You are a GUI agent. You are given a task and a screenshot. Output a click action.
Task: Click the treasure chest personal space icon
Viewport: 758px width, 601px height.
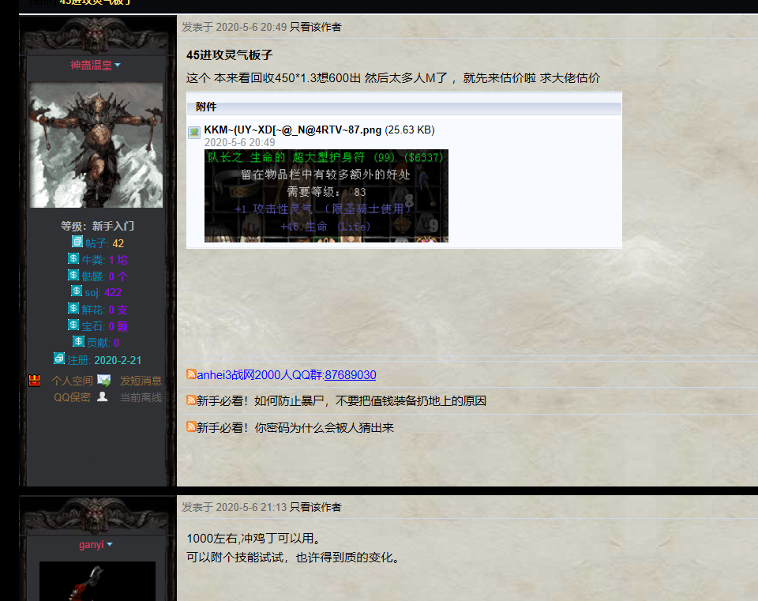coord(35,381)
